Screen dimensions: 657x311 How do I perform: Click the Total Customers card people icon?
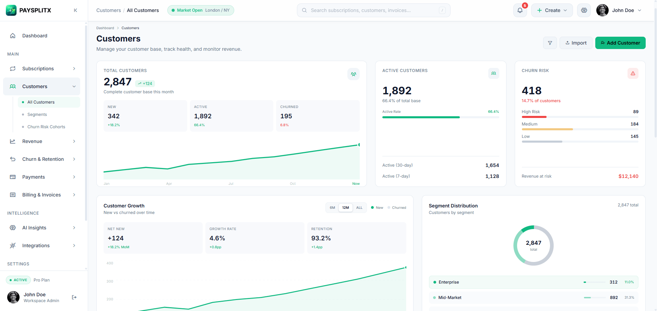[x=354, y=74]
